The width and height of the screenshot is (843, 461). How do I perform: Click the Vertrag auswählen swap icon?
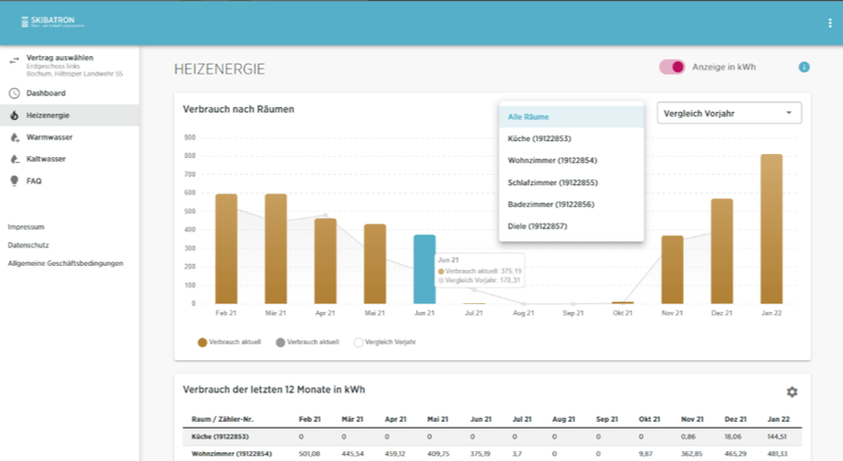pyautogui.click(x=14, y=61)
